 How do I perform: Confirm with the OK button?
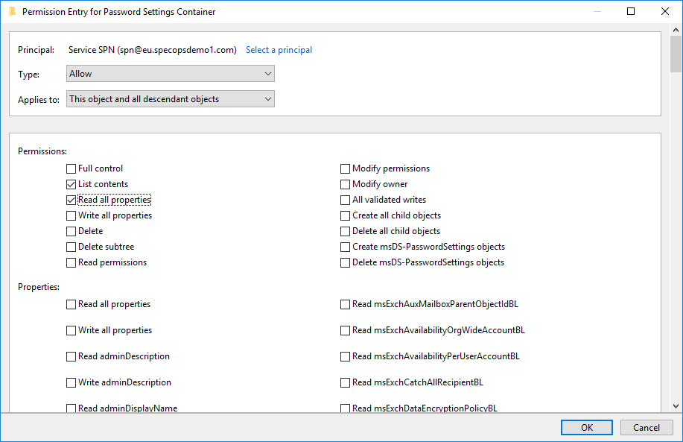click(587, 428)
